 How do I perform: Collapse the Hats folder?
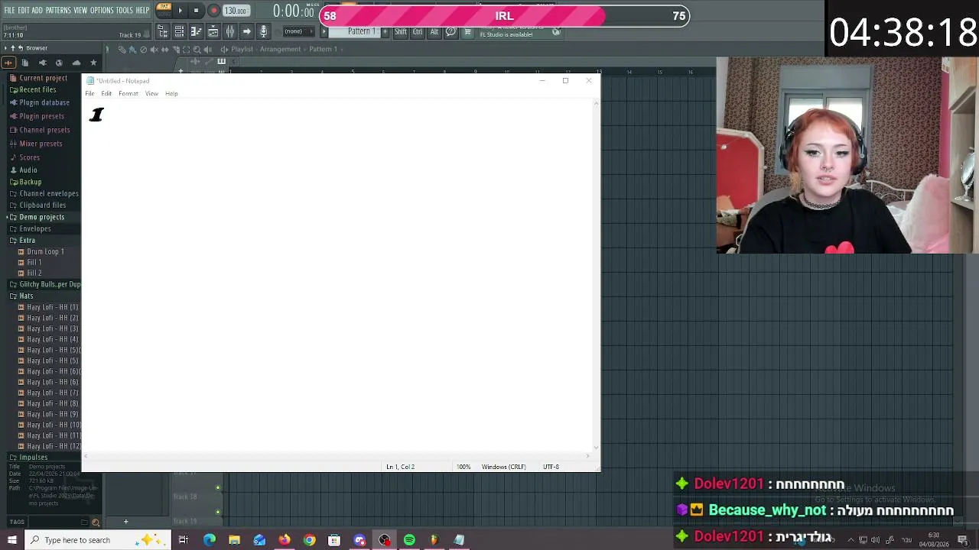(21, 296)
